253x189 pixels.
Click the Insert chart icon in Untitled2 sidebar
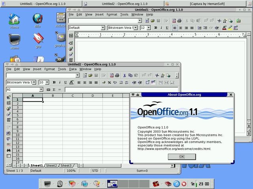tap(9, 109)
